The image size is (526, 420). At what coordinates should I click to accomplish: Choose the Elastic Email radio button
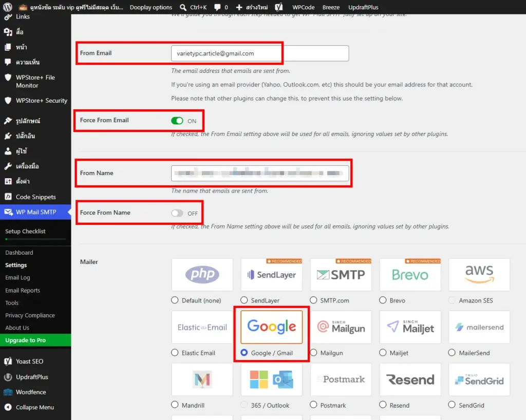pos(175,352)
